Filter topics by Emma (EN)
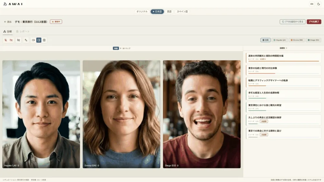 pos(297,40)
